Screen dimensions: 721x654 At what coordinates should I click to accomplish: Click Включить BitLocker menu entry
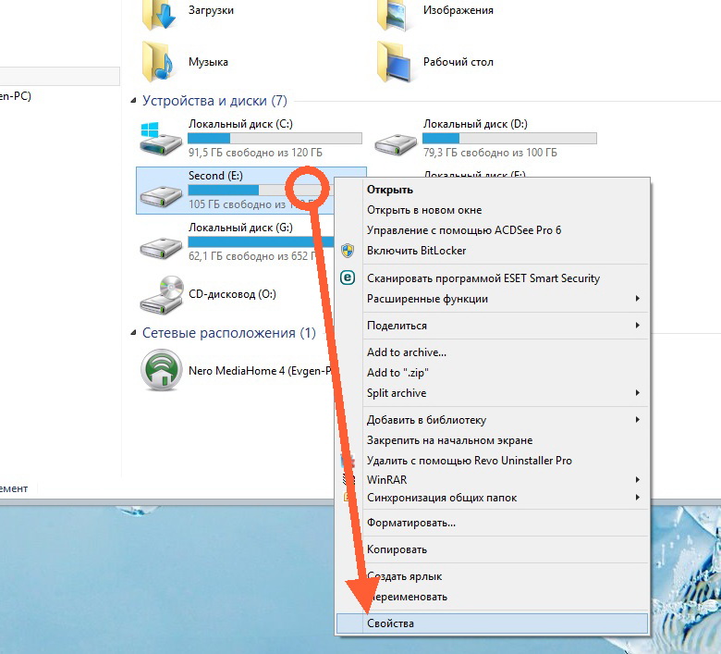(416, 251)
